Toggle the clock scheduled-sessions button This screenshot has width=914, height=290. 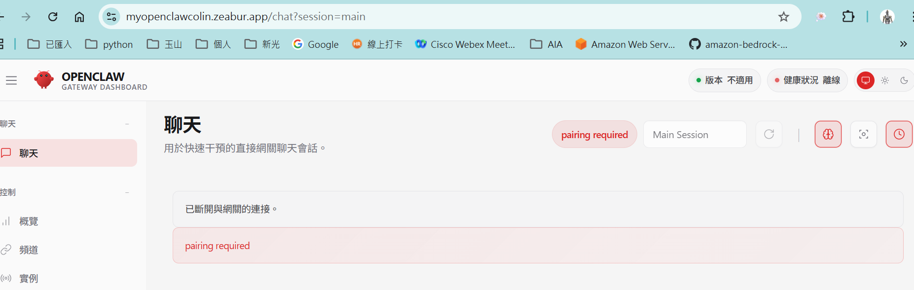click(x=899, y=134)
